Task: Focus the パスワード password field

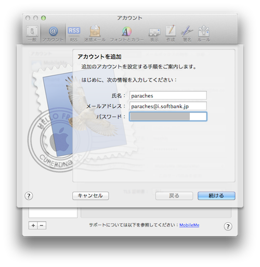Action: [168, 117]
